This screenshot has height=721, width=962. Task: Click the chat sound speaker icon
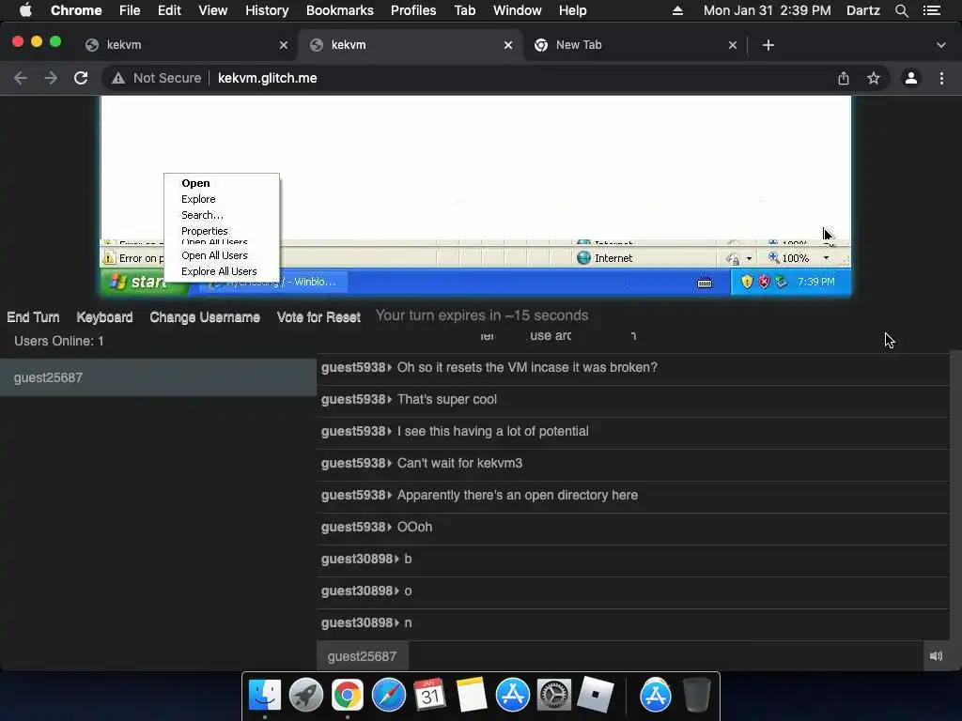[936, 656]
